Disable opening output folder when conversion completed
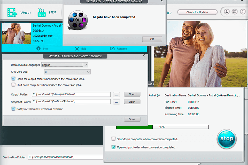Viewport: 248px width, 165px height. 113,147
